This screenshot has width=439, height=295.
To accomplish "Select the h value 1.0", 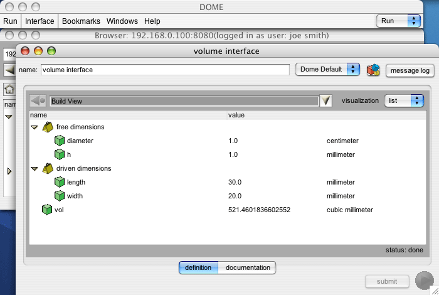I will click(x=233, y=154).
